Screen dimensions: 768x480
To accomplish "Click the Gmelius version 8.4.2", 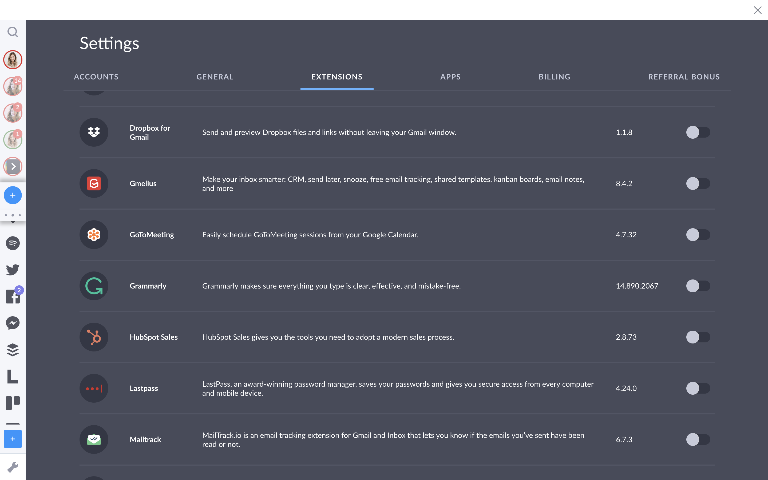I will 624,183.
